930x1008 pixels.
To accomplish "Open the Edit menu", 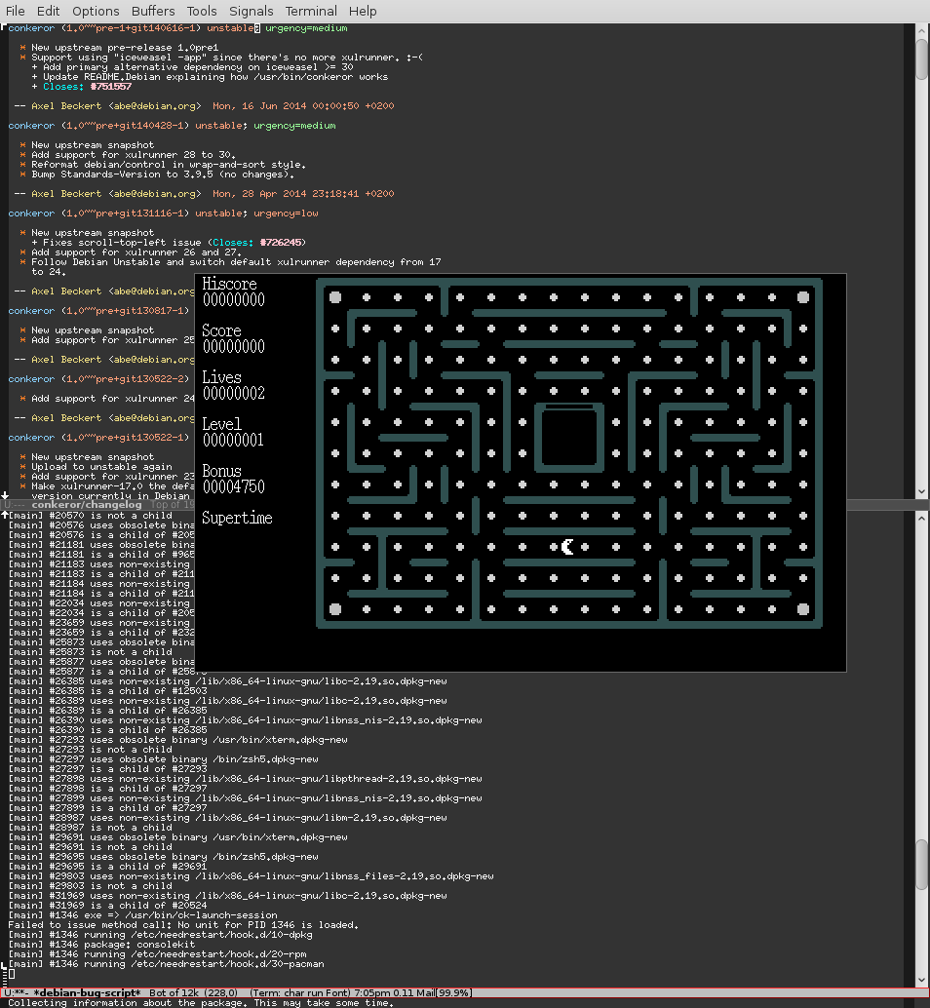I will click(x=48, y=11).
